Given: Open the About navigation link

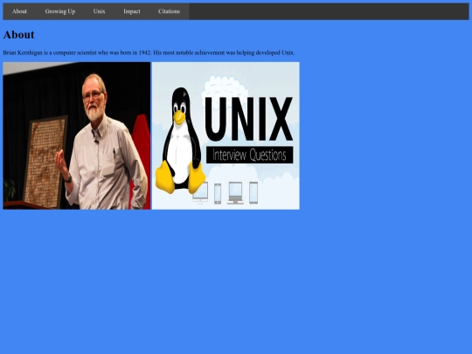Looking at the screenshot, I should (x=19, y=11).
